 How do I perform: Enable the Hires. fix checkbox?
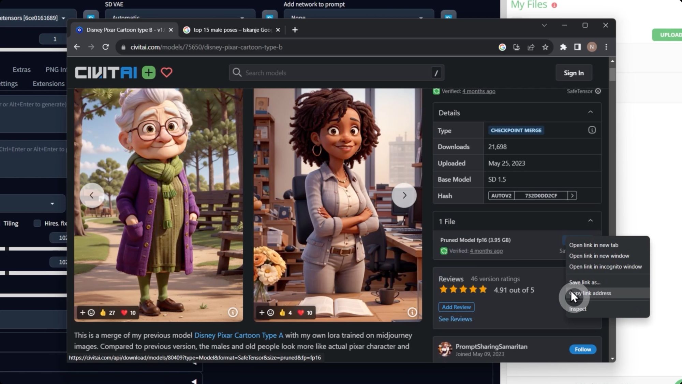37,223
